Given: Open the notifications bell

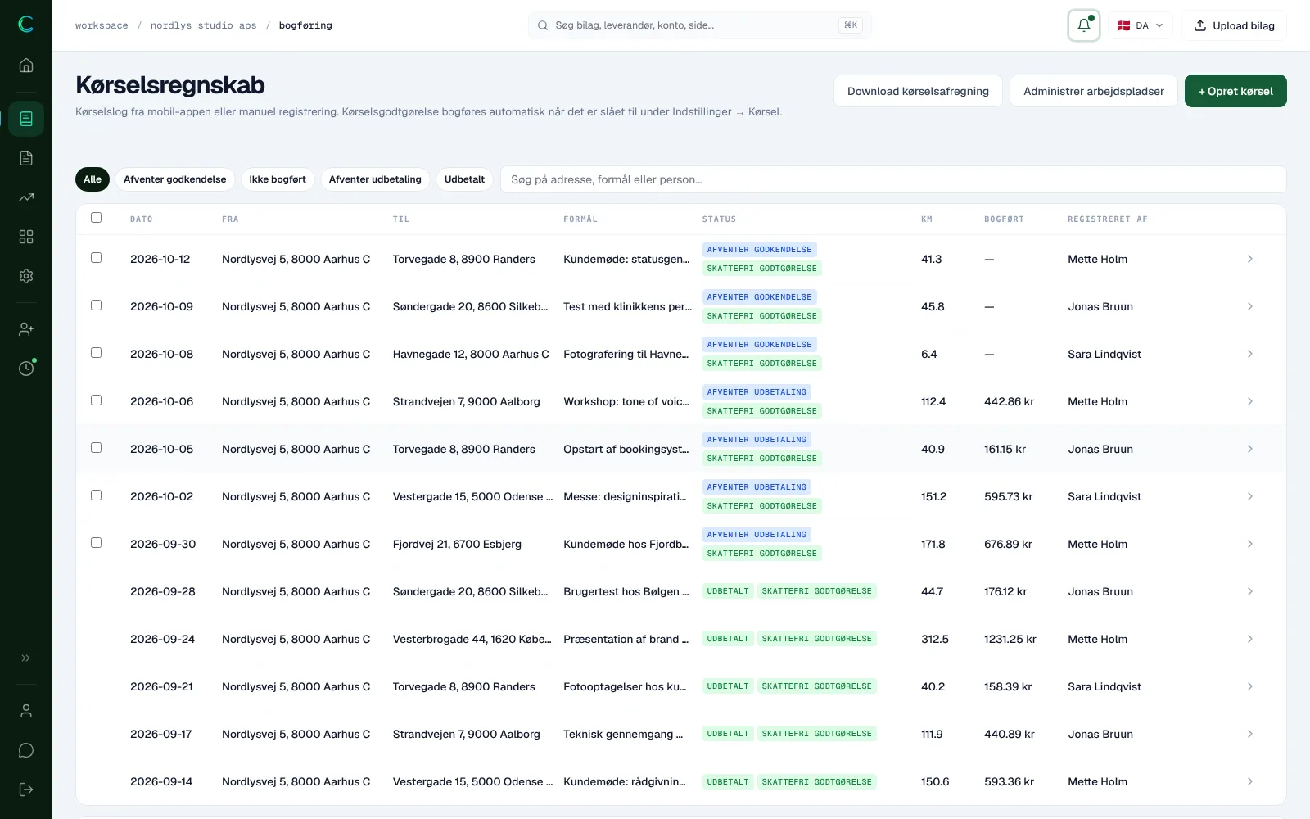Looking at the screenshot, I should [1084, 25].
